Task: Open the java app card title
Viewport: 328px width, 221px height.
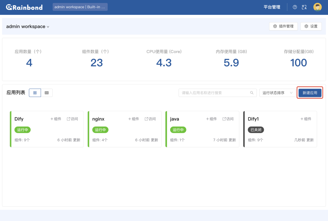Action: [174, 119]
